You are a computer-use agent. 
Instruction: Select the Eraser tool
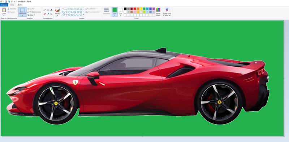(x=44, y=14)
